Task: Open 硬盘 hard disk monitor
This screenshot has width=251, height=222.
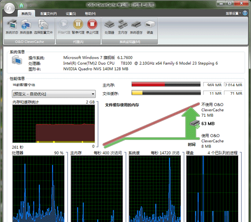Action: (x=150, y=26)
